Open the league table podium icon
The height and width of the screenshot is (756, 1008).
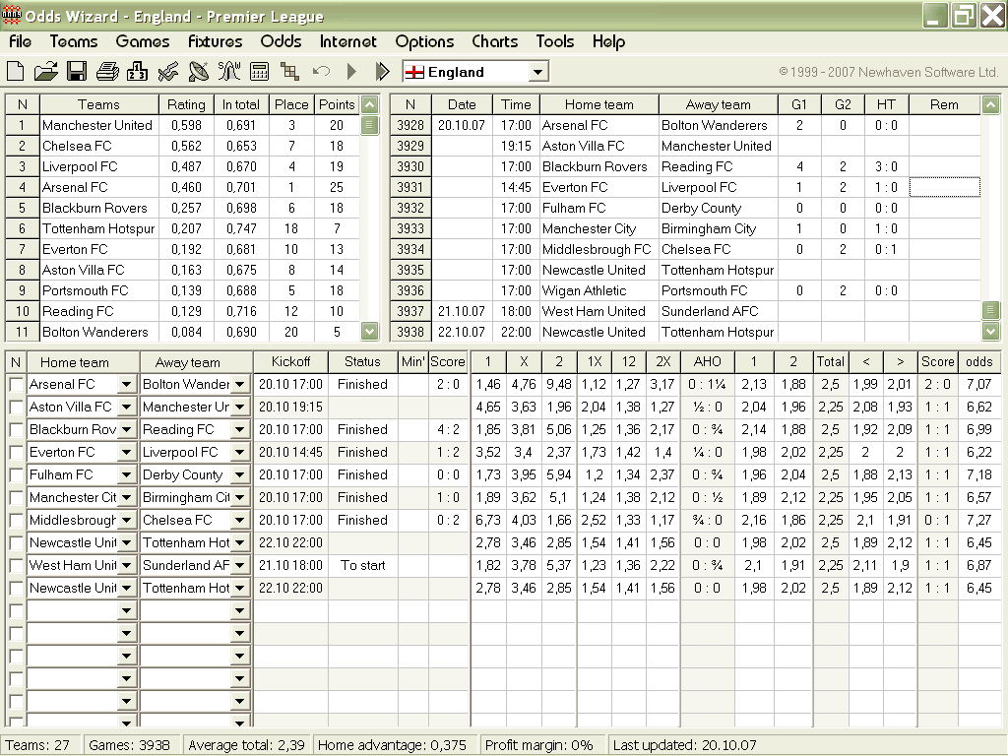137,71
